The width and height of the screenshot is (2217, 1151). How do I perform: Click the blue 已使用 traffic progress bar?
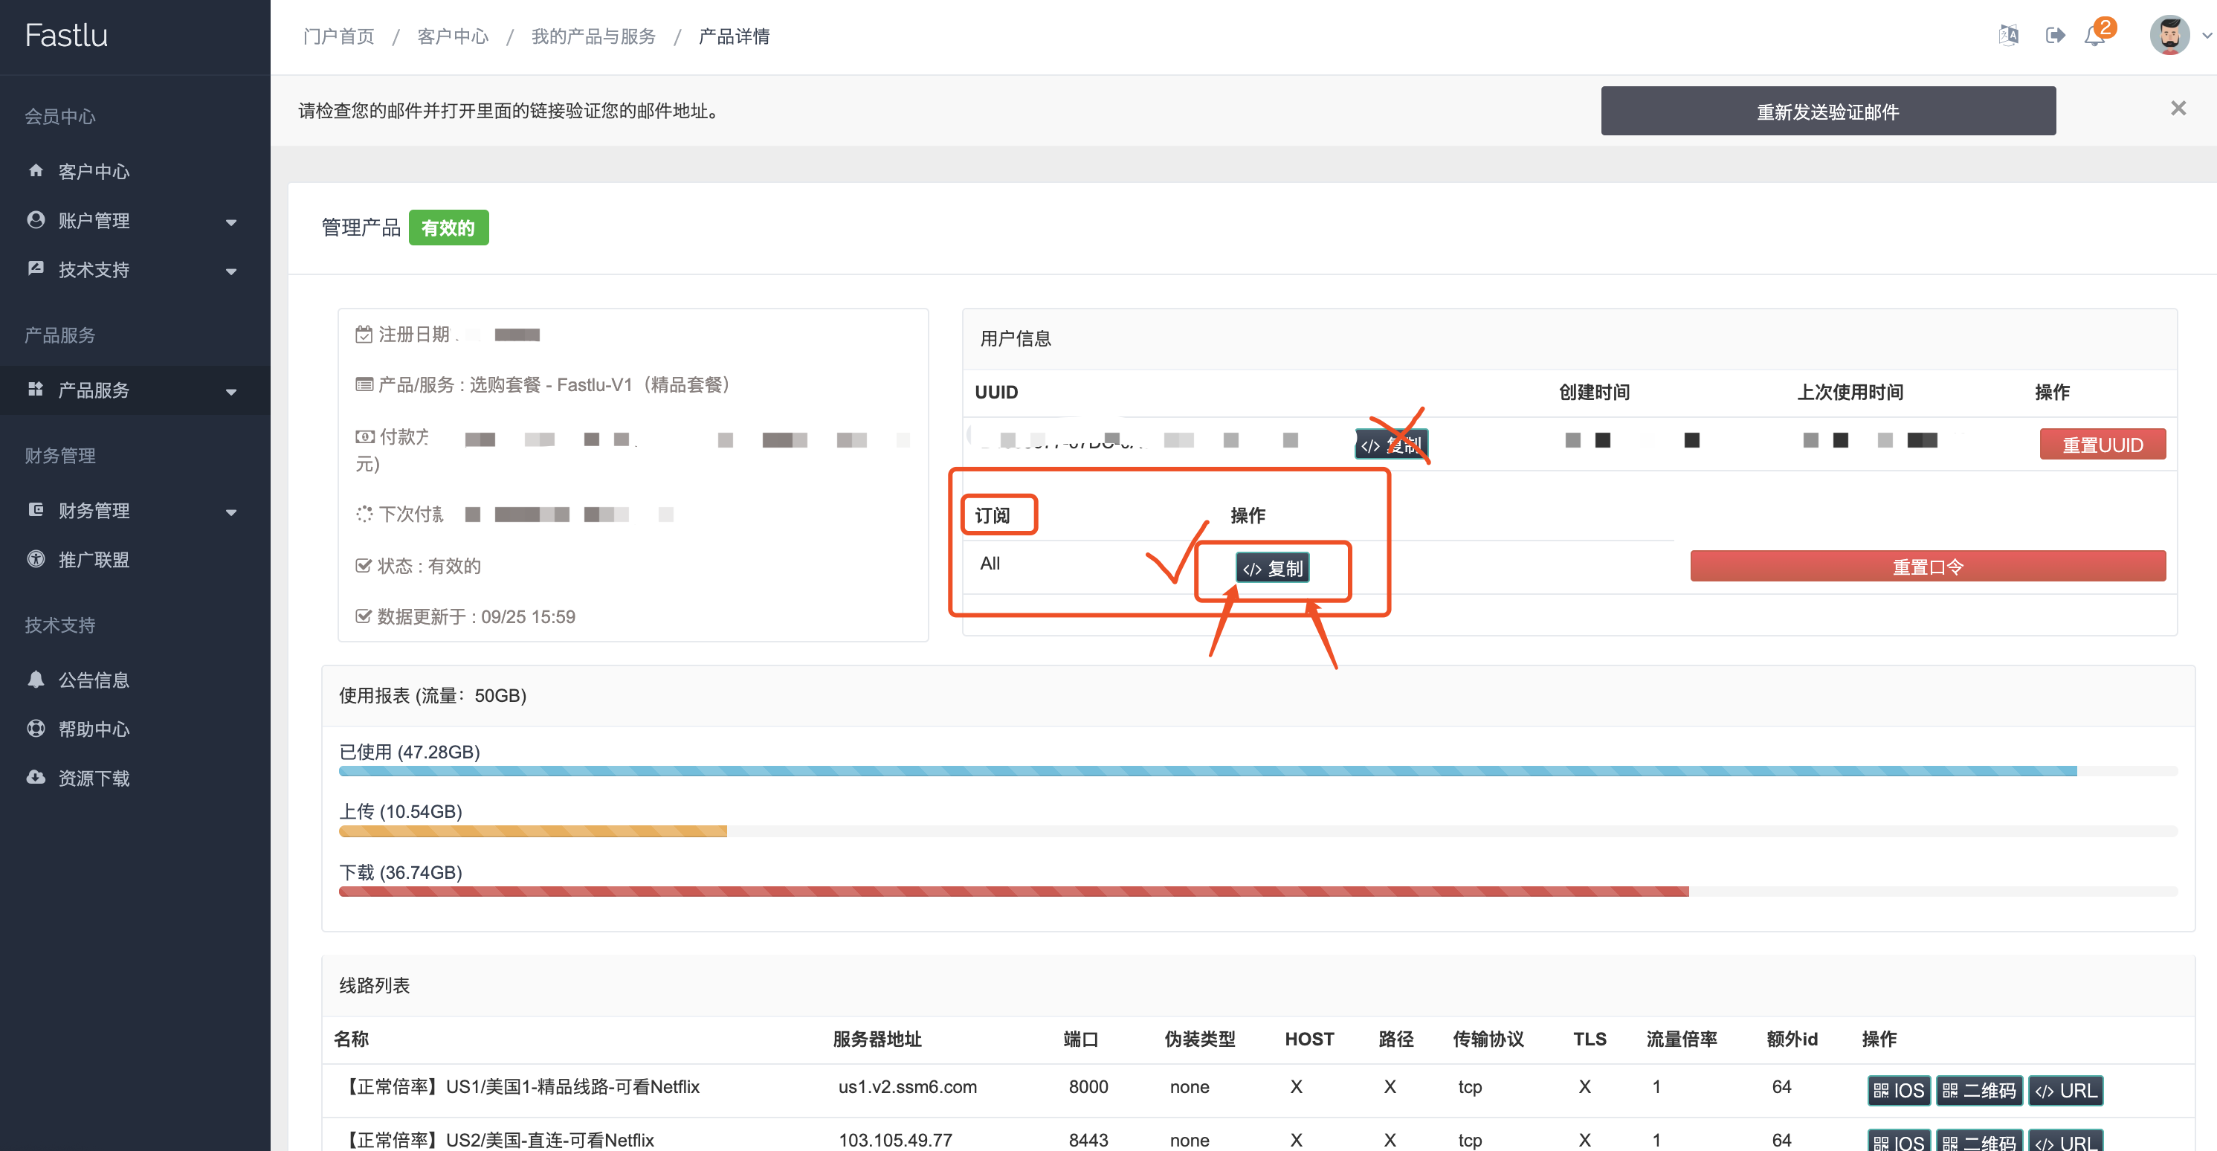point(1207,771)
